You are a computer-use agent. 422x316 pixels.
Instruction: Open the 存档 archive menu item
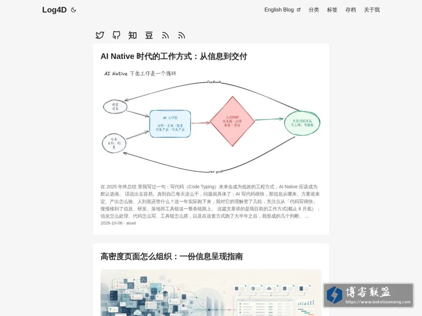tap(351, 10)
